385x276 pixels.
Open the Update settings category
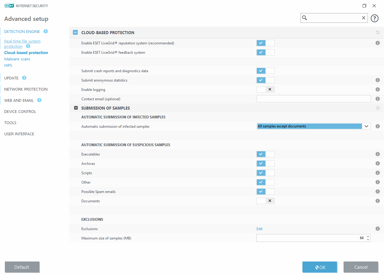click(x=11, y=78)
